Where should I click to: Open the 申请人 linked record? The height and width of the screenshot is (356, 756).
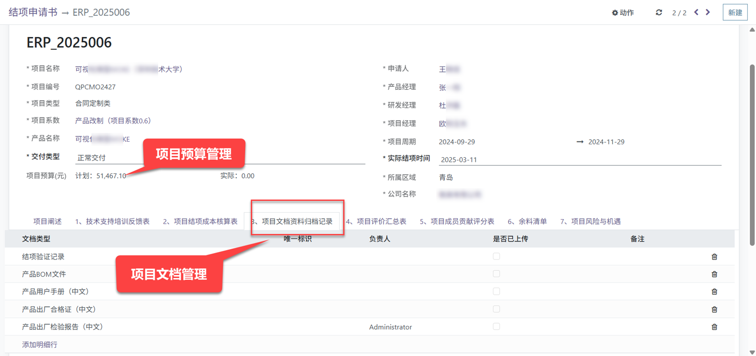(x=449, y=69)
